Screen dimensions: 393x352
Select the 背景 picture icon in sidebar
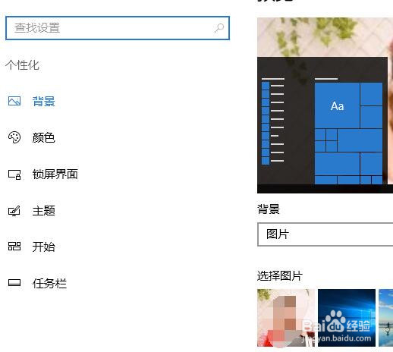pos(14,101)
